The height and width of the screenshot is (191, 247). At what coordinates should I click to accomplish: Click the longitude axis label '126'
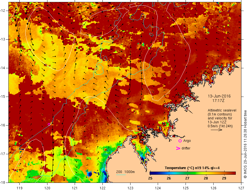[x=213, y=188]
